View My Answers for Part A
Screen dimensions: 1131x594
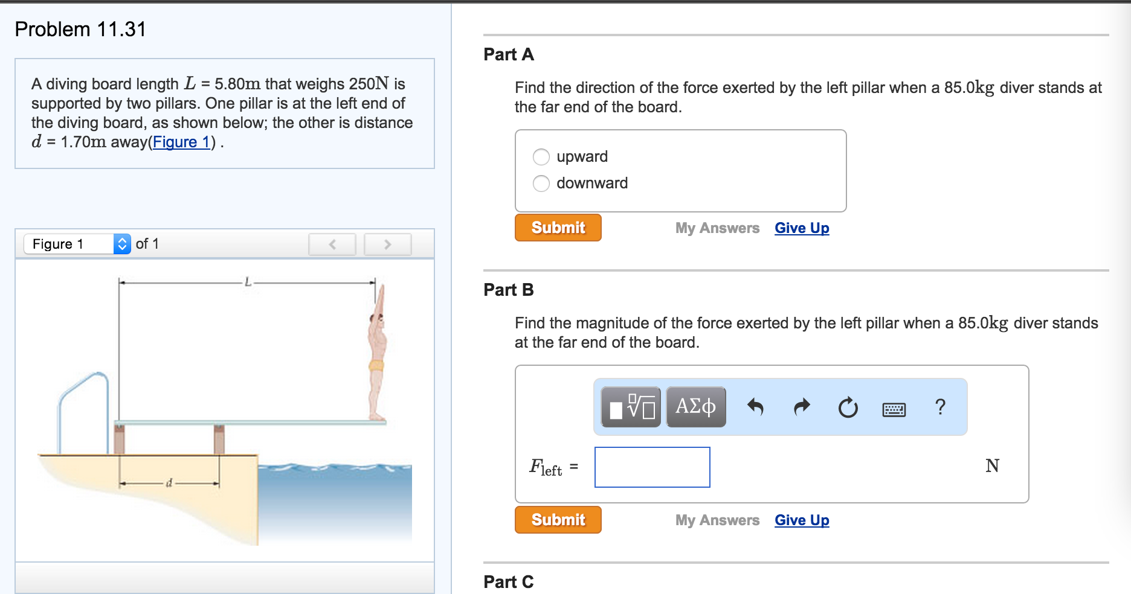pos(717,228)
